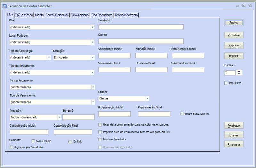
Task: Toggle Agrupar por Vendedor checkbox
Action: click(11, 147)
